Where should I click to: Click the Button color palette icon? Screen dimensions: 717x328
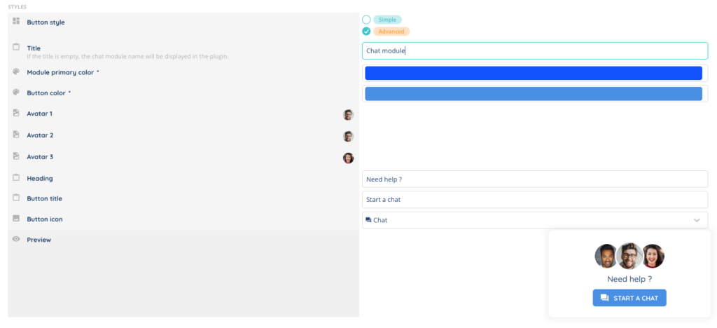pos(16,92)
